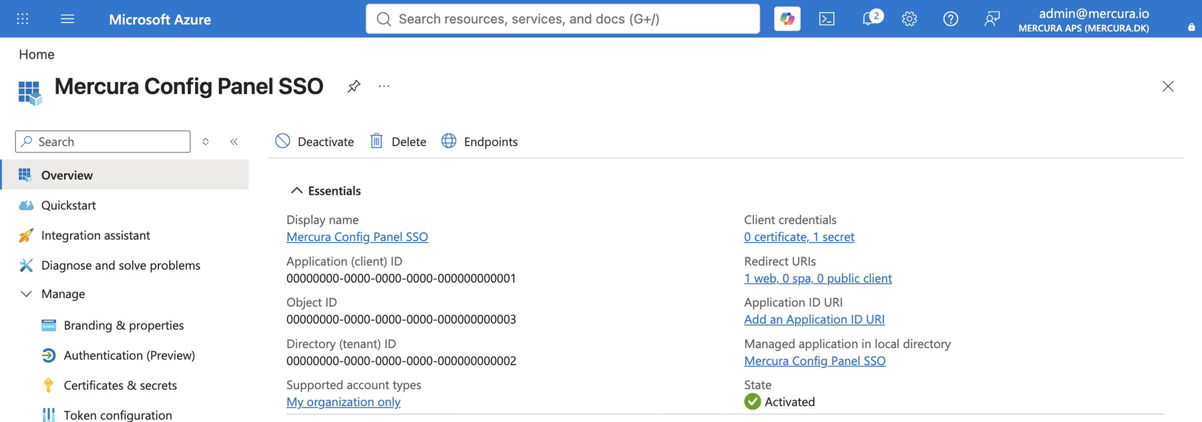The width and height of the screenshot is (1202, 422).
Task: Click Add an Application ID URI
Action: coord(814,319)
